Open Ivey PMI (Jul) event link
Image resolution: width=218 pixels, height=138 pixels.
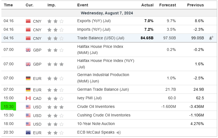[90, 98]
